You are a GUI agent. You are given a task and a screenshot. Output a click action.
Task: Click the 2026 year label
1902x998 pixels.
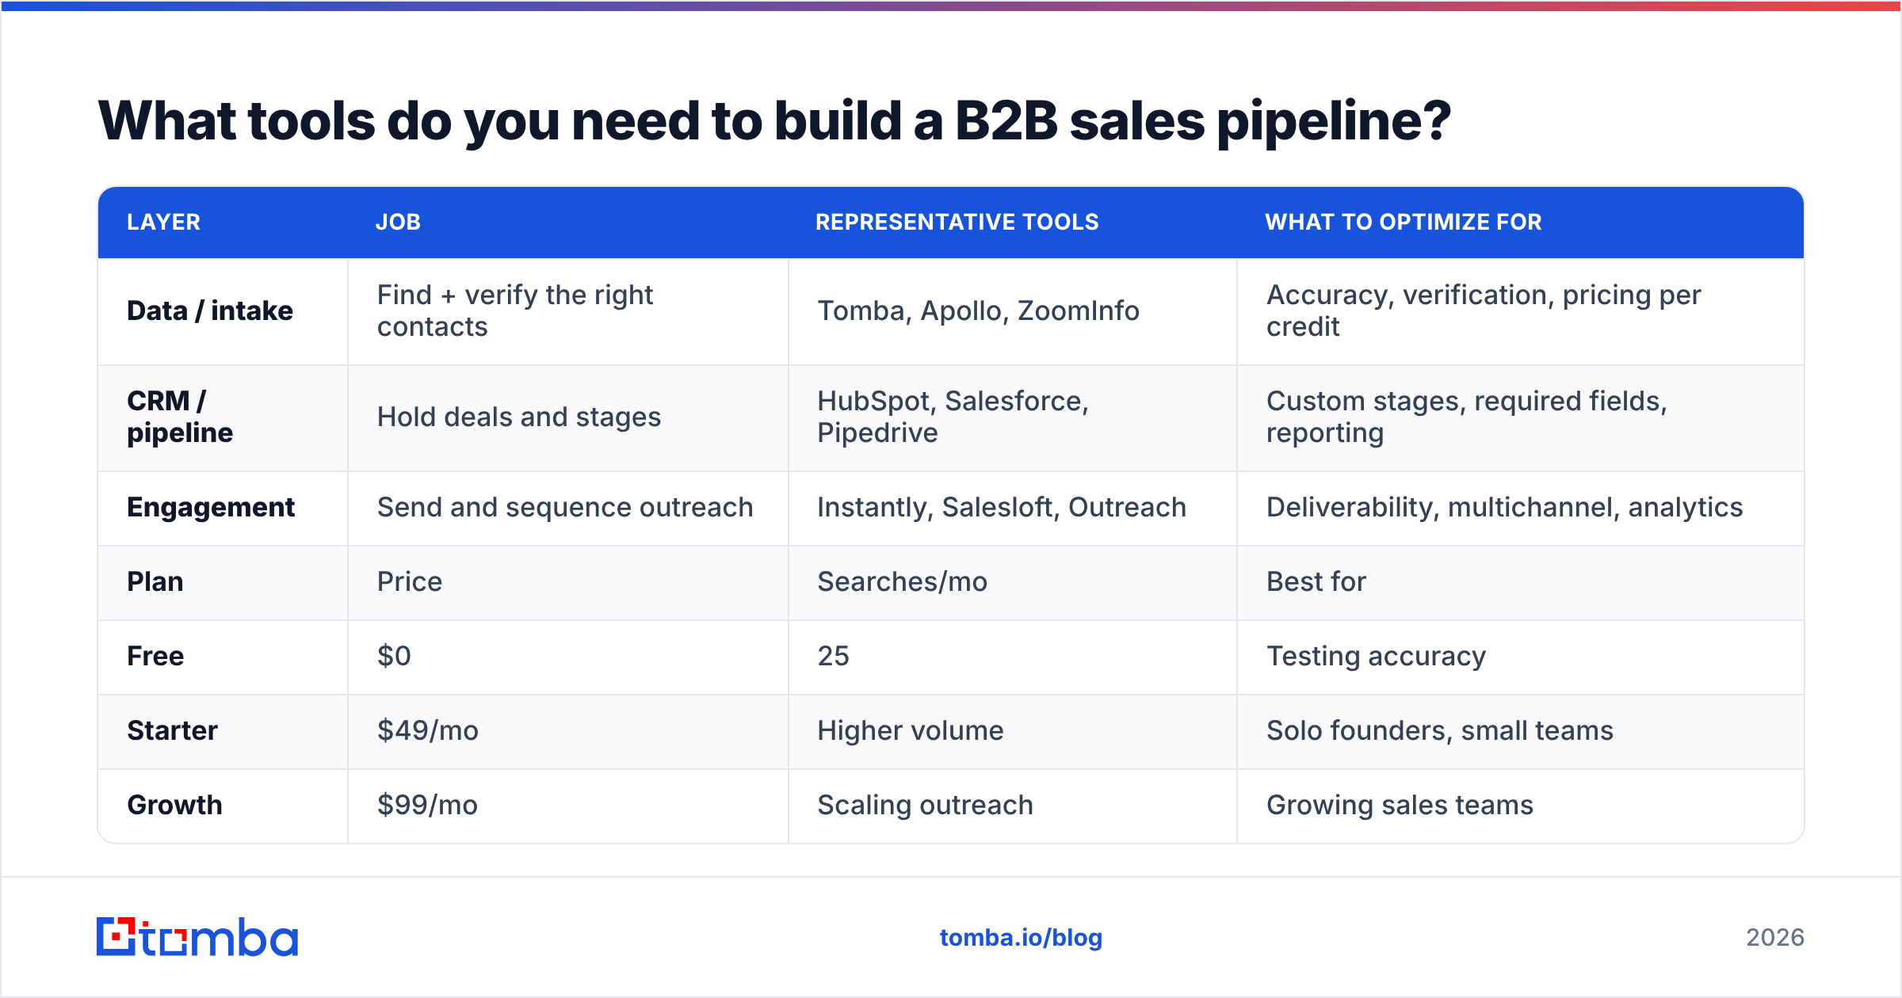coord(1775,938)
